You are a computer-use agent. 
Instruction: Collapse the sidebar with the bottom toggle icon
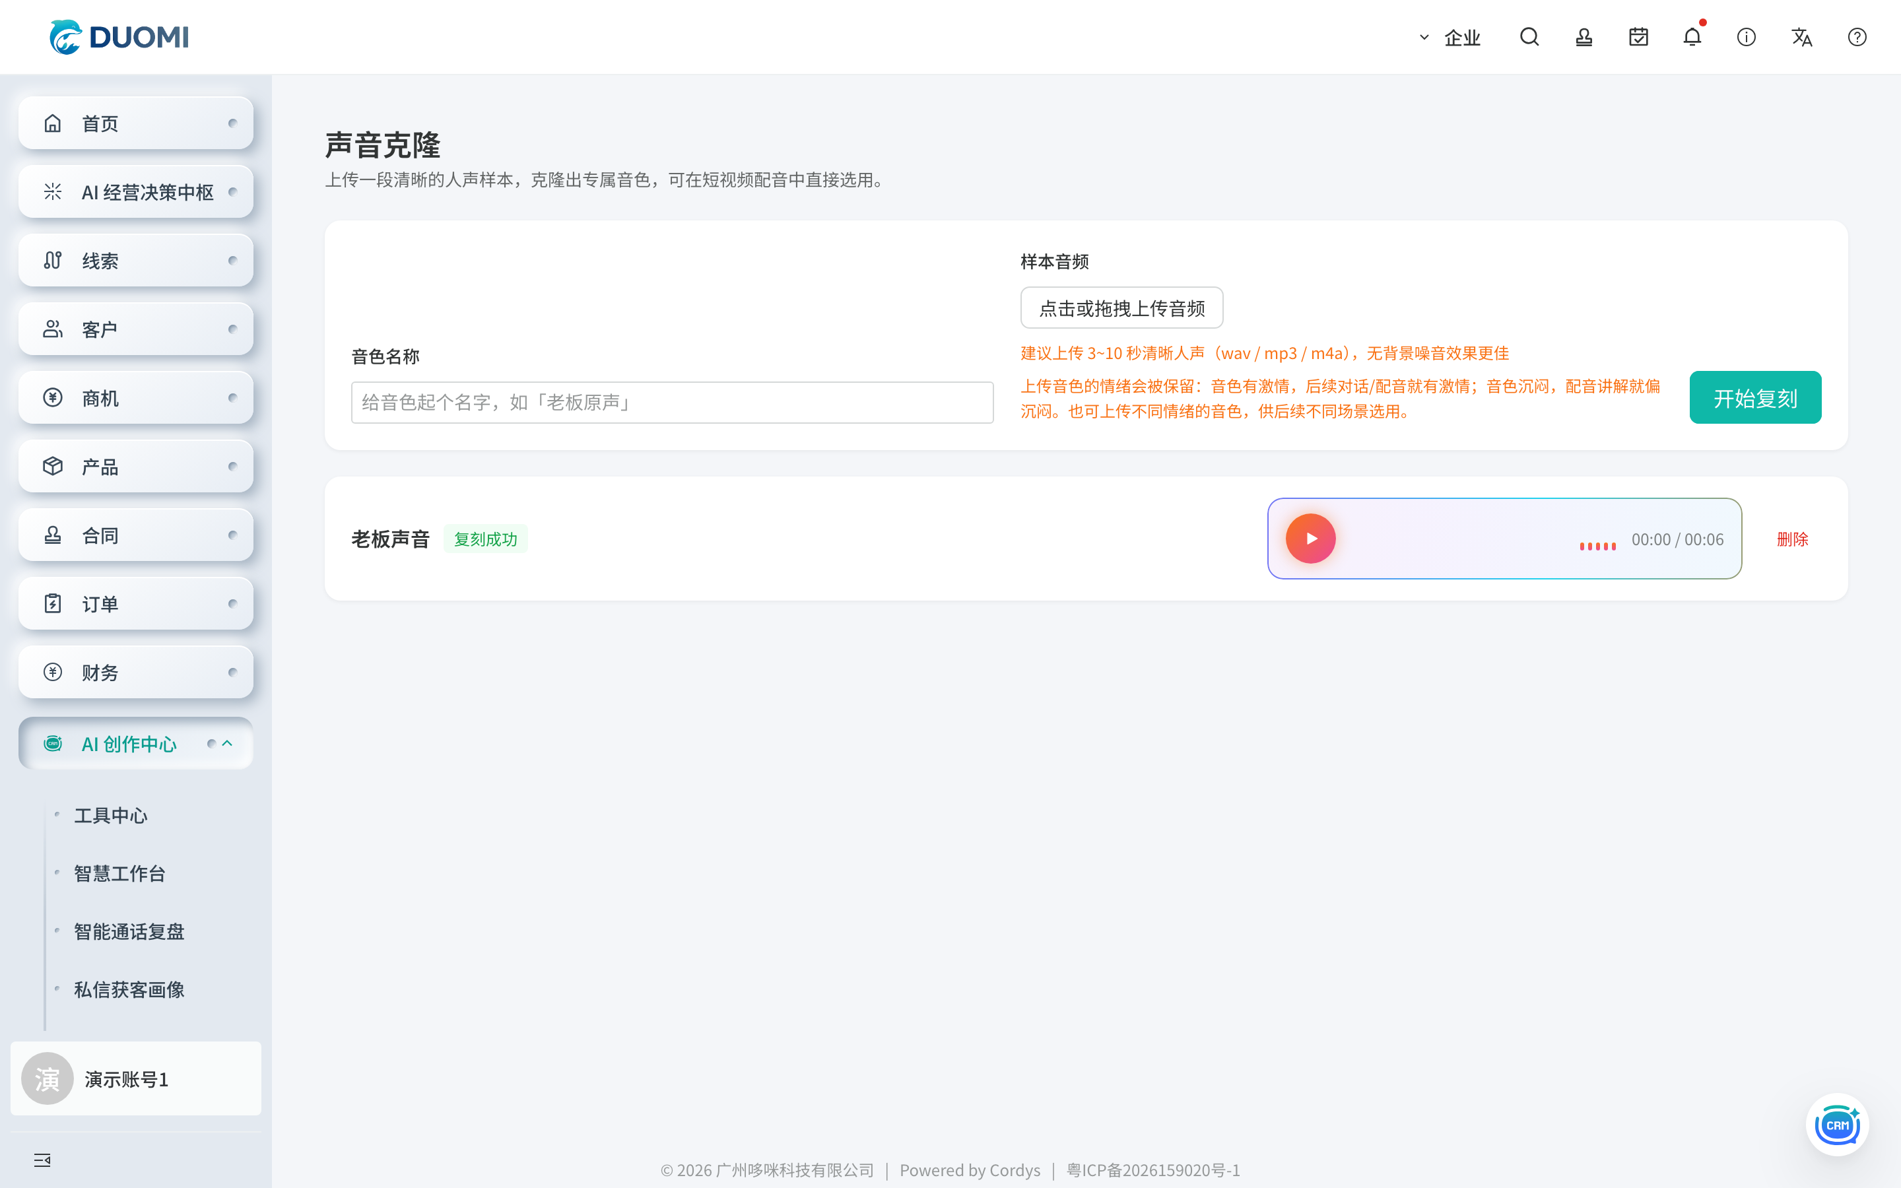point(42,1160)
